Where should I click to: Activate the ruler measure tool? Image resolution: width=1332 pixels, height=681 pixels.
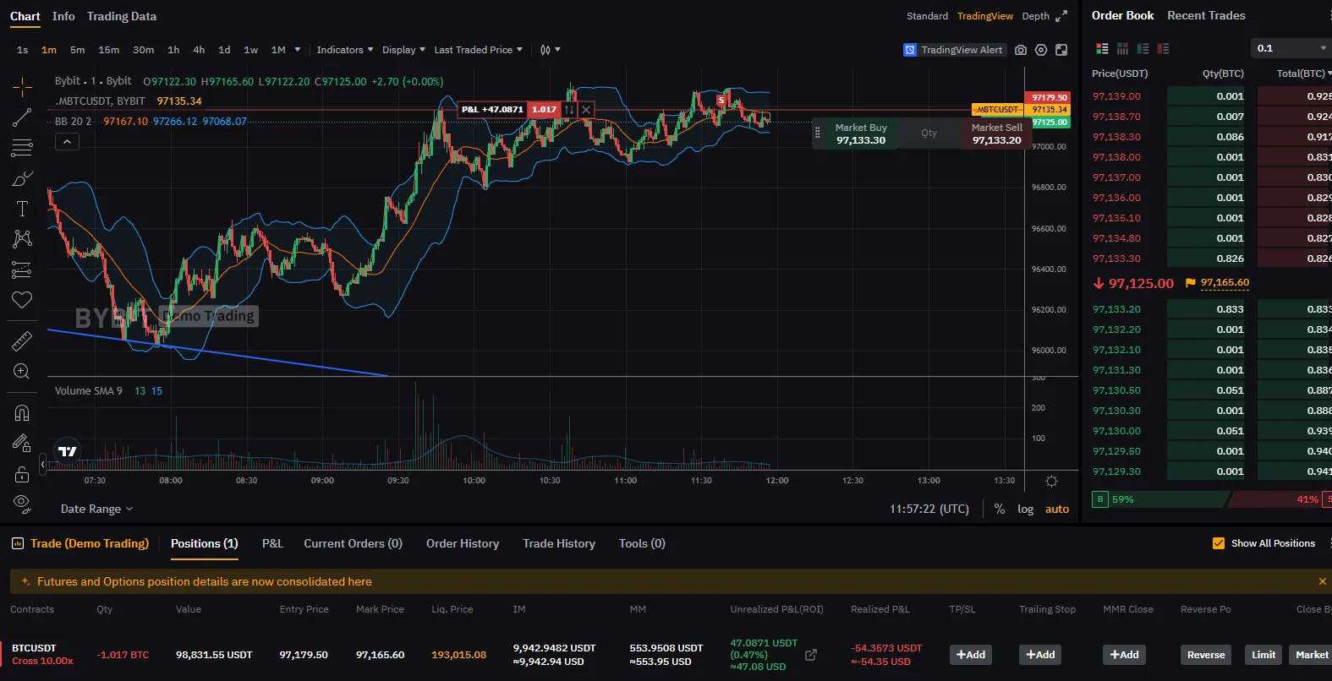pyautogui.click(x=22, y=341)
